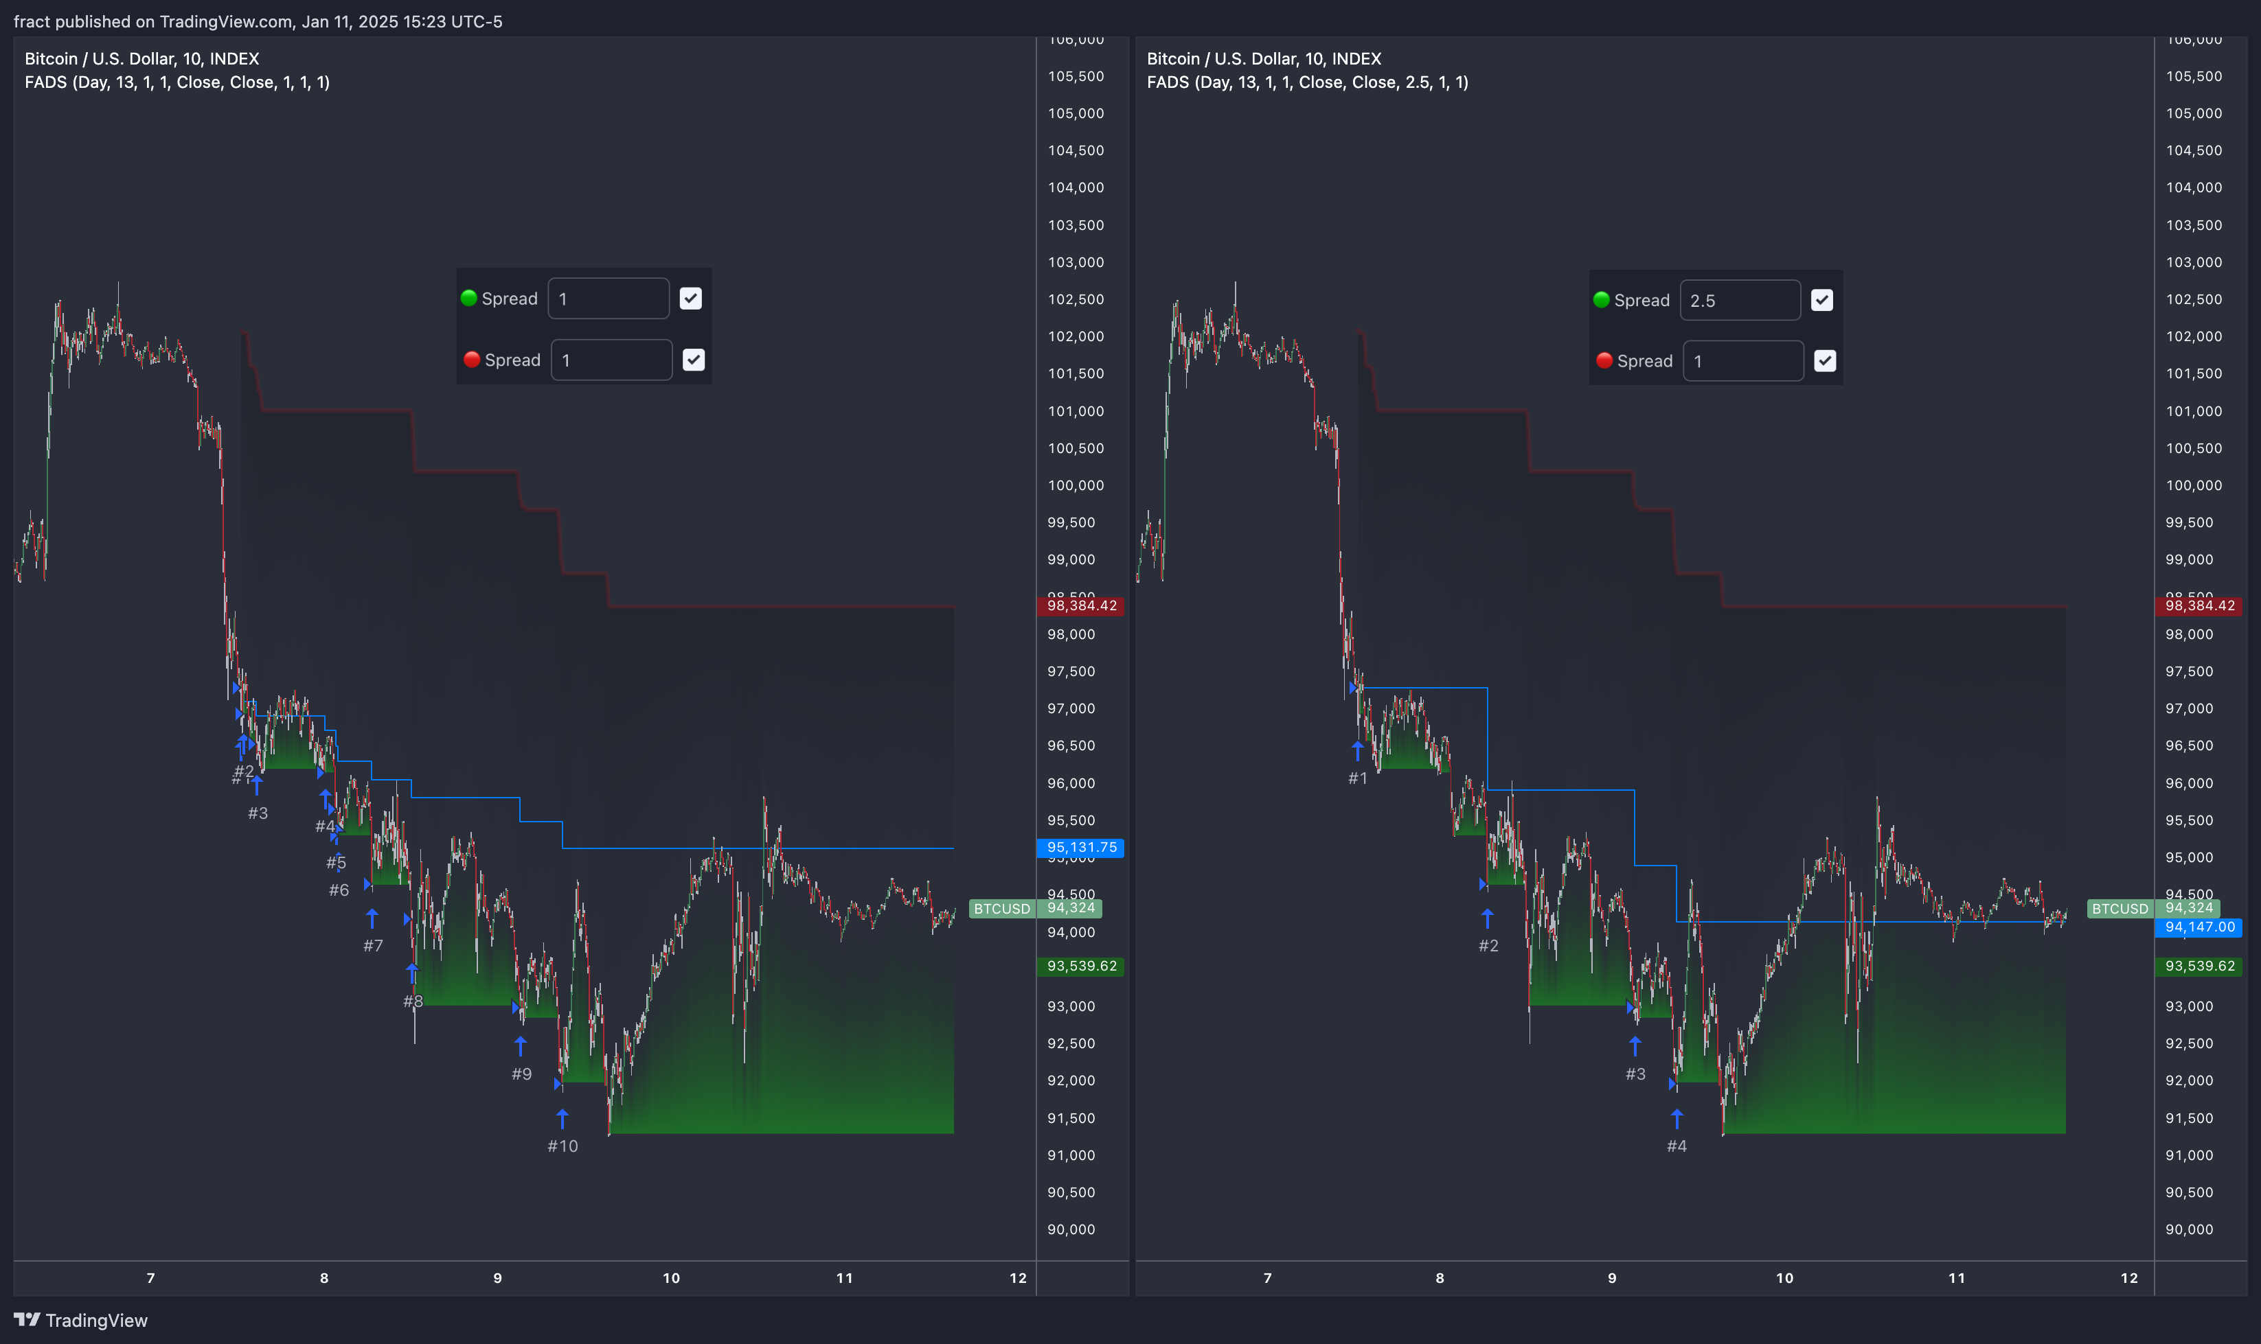Click the blue up arrow above #1 in right chart
The image size is (2261, 1344).
pyautogui.click(x=1356, y=750)
